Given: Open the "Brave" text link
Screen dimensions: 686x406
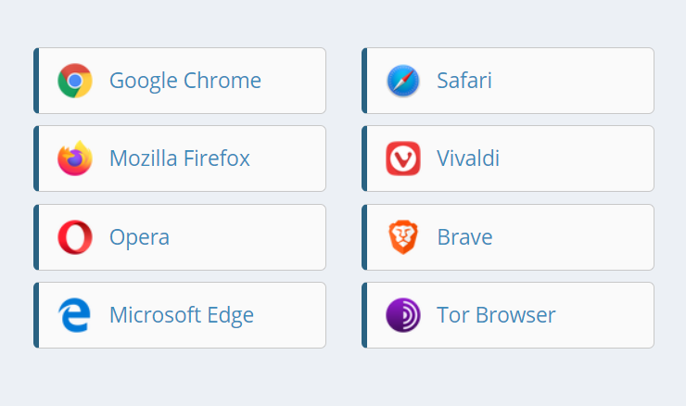Looking at the screenshot, I should [x=464, y=237].
